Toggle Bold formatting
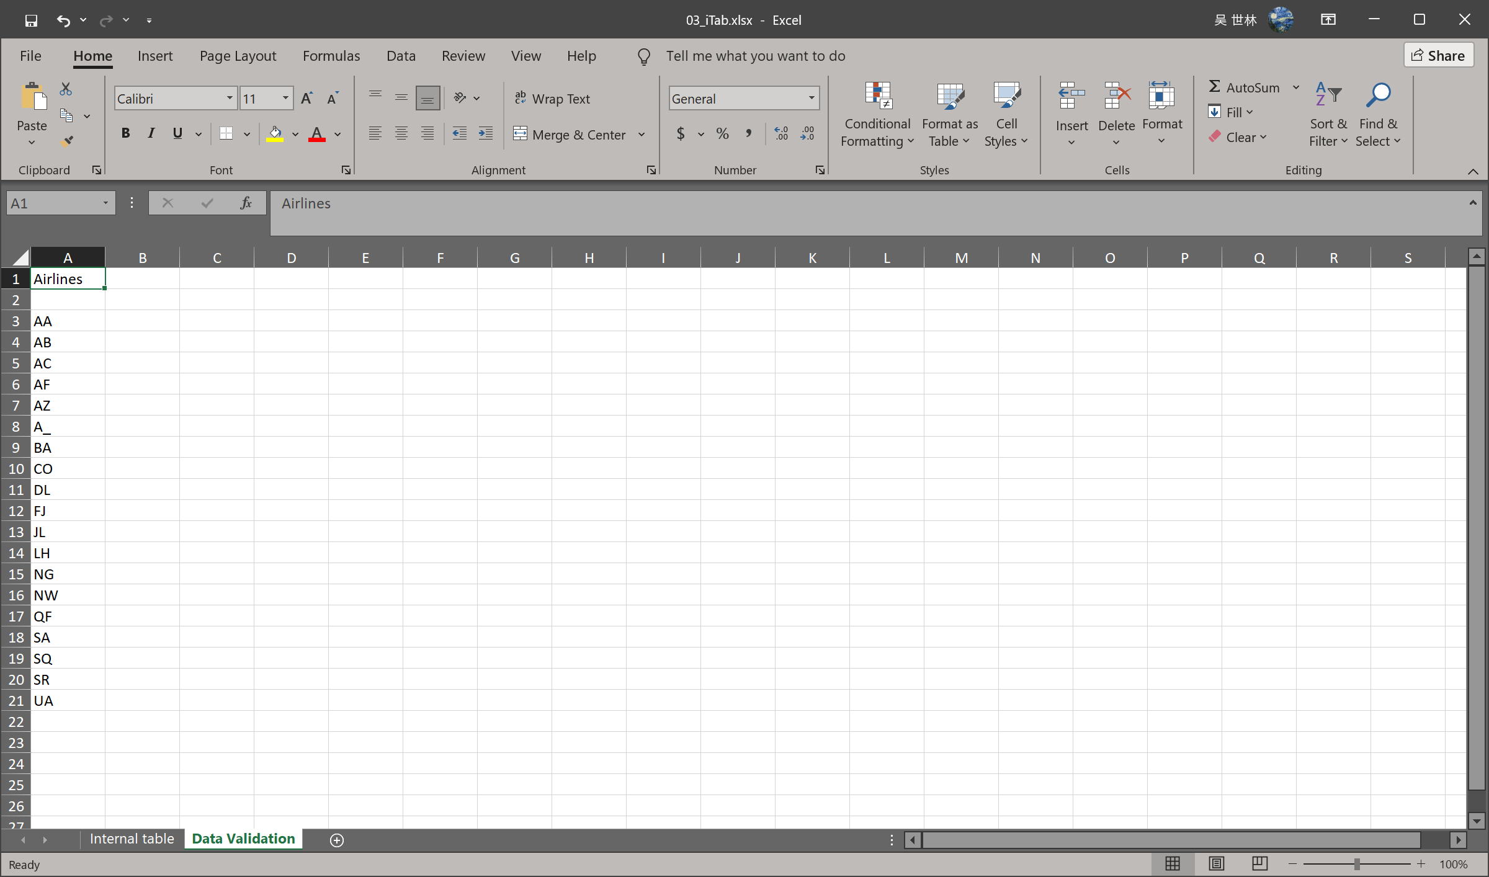Screen dimensions: 1489x877 (125, 133)
